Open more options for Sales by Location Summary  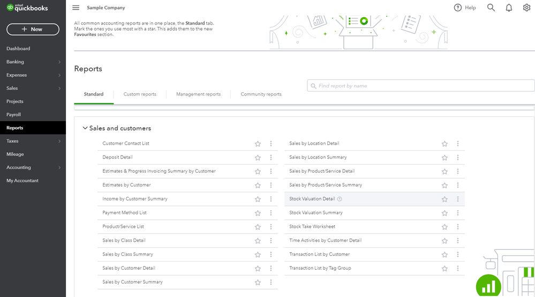tap(458, 158)
